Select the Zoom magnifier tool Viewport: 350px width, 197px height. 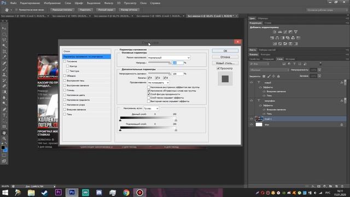pos(4,138)
